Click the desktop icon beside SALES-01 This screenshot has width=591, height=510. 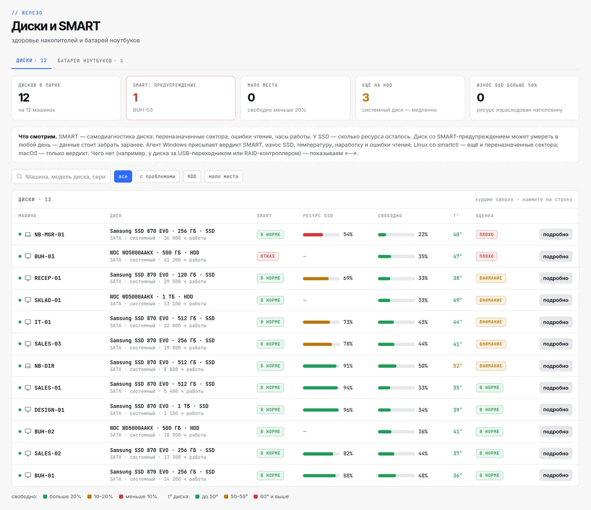pyautogui.click(x=28, y=388)
